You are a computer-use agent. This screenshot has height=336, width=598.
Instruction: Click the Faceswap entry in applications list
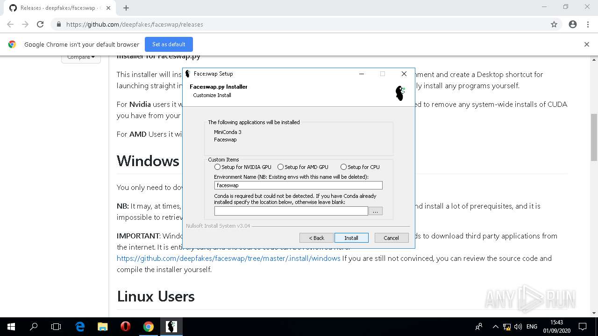click(225, 140)
